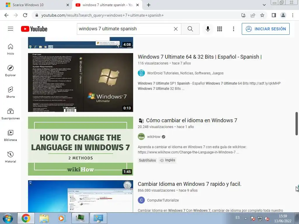
Task: Play the 4:08 video thumbnail at top
Action: coord(81,43)
